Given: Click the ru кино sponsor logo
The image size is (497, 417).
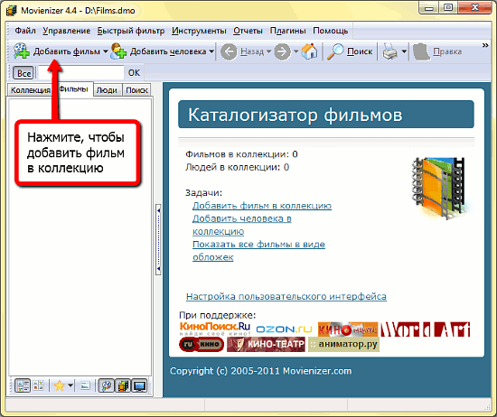Looking at the screenshot, I should coord(202,345).
